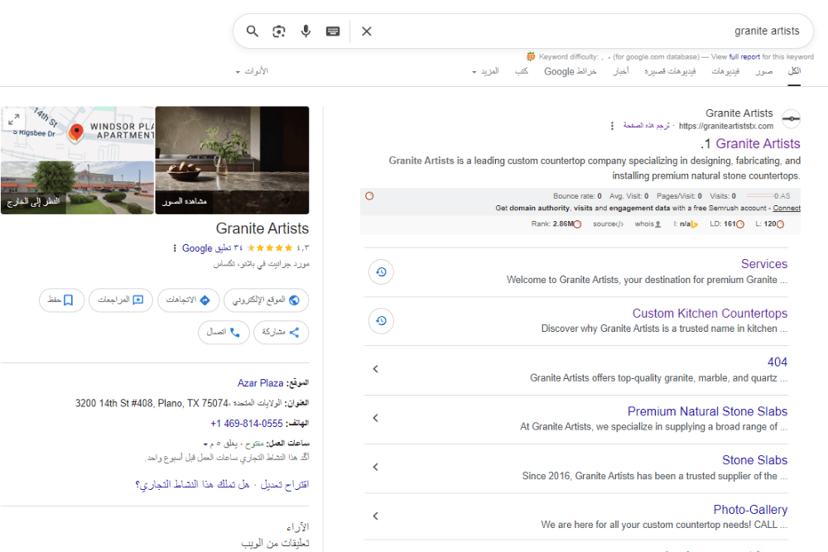Click the magnifier search icon in search bar
828x552 pixels.
pyautogui.click(x=253, y=31)
